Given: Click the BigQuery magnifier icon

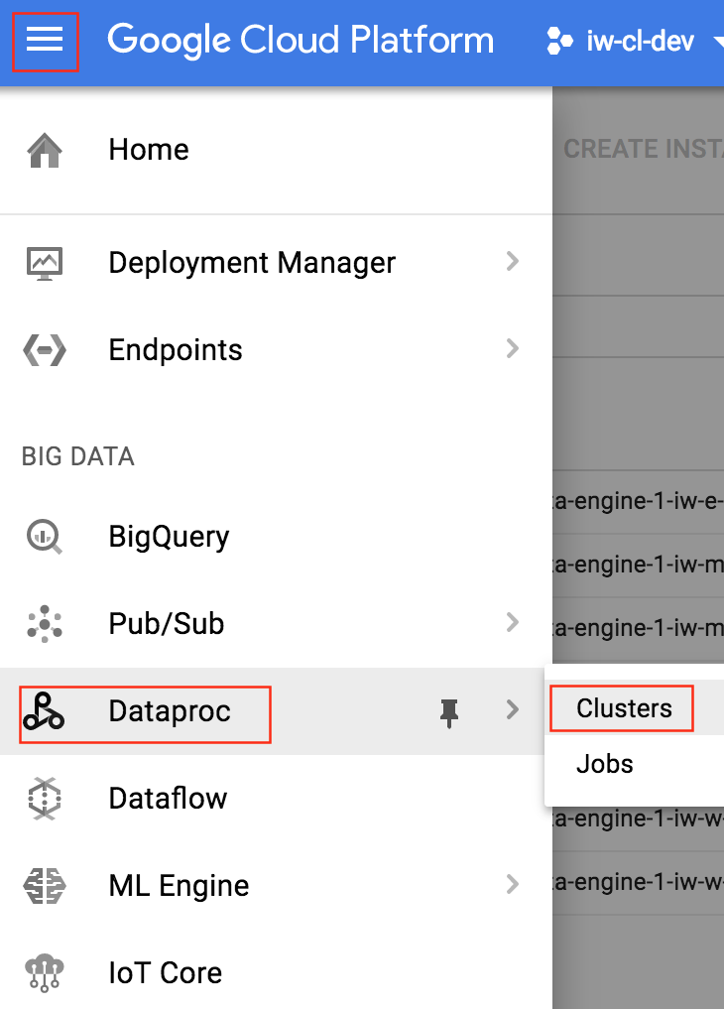Looking at the screenshot, I should coord(45,537).
